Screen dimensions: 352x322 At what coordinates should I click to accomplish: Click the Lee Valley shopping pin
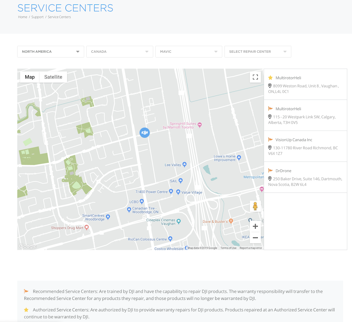[x=185, y=164]
